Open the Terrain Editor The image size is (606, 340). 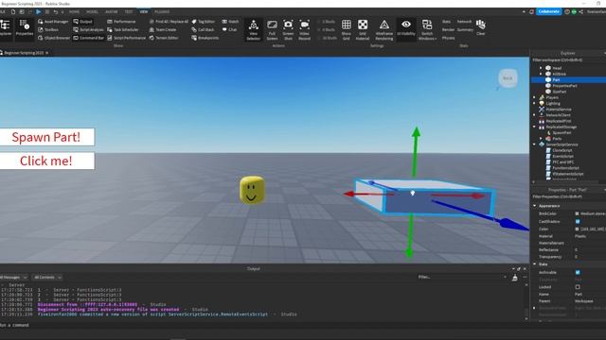164,38
